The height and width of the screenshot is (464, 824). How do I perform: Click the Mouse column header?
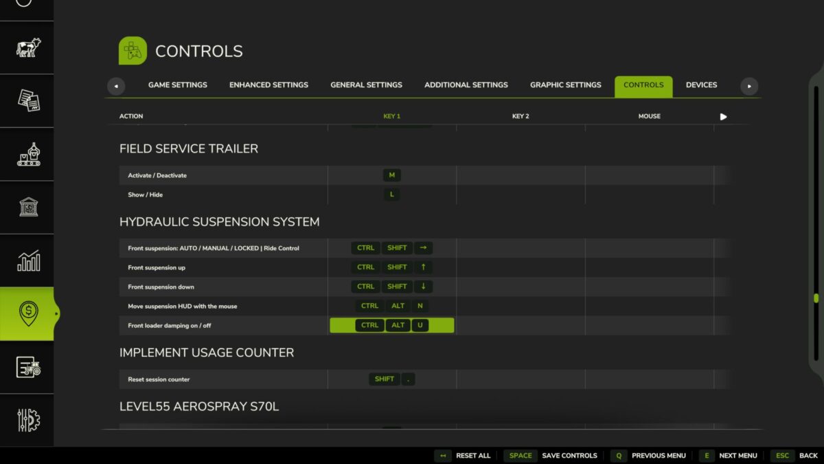pyautogui.click(x=649, y=117)
